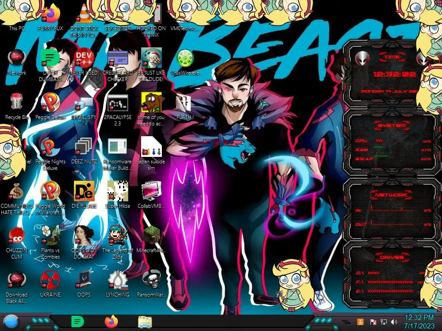442x331 pixels.
Task: Open the DIE PLEASE desktop icon
Action: click(x=84, y=195)
